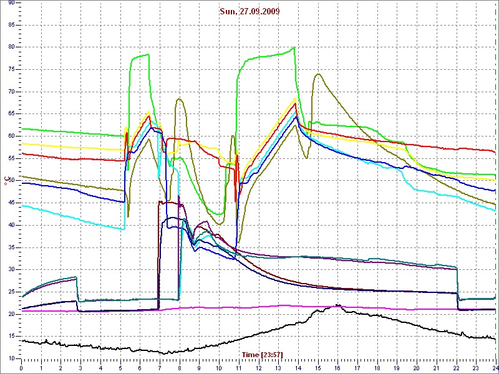Click the 45 temperature axis label
499x374 pixels.
click(x=11, y=203)
